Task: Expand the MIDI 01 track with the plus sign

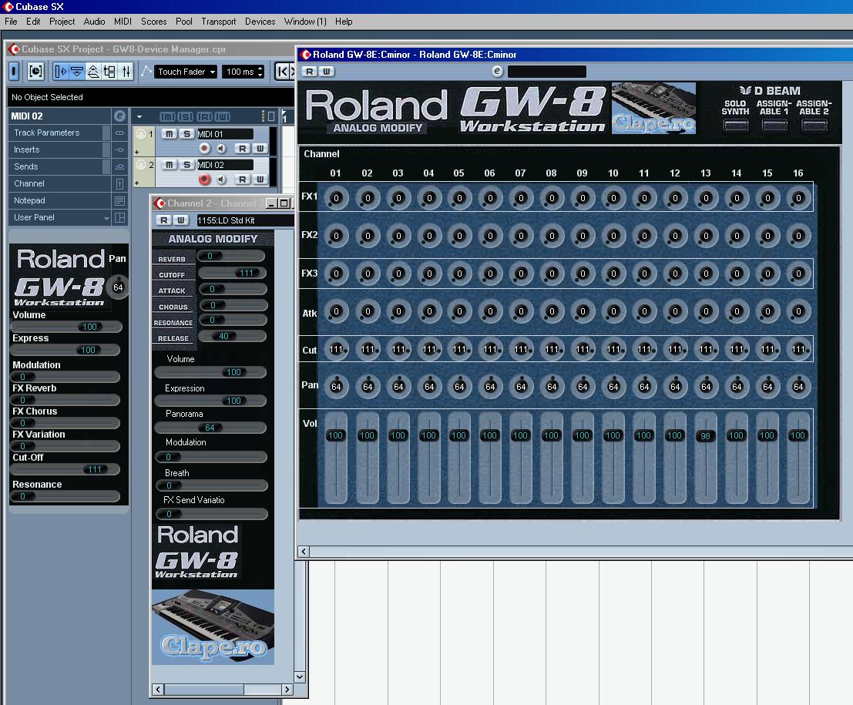Action: (136, 153)
